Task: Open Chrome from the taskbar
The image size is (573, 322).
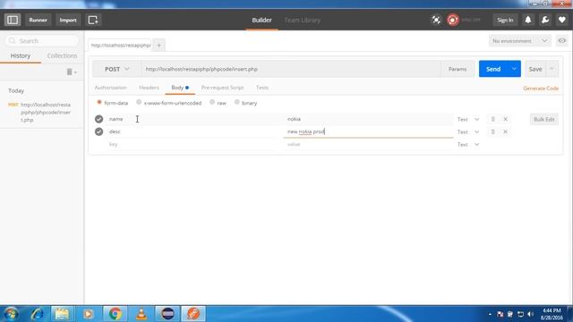Action: click(115, 314)
